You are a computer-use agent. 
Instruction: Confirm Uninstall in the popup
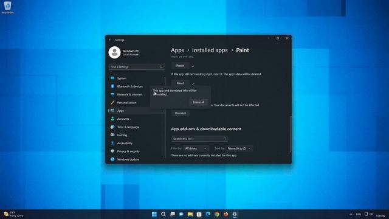coord(199,102)
